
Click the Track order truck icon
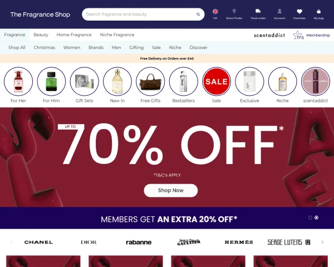point(258,11)
